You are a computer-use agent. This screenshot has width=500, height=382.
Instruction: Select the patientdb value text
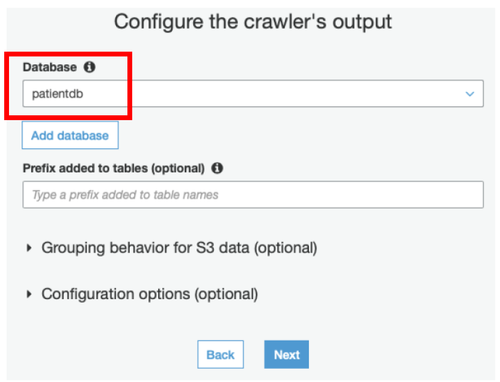(x=58, y=94)
